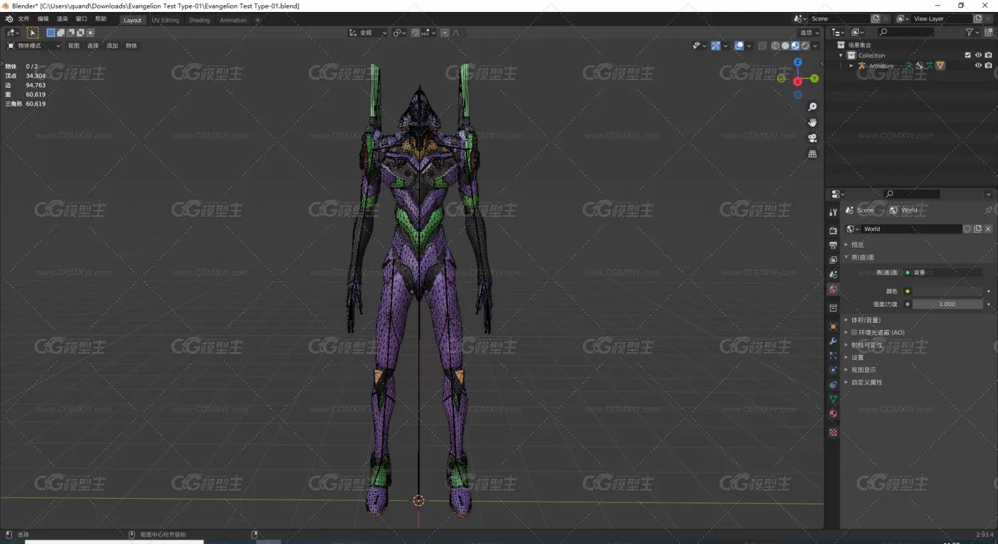Click the 颜色 color field swatch
Viewport: 998px width, 544px height.
947,291
